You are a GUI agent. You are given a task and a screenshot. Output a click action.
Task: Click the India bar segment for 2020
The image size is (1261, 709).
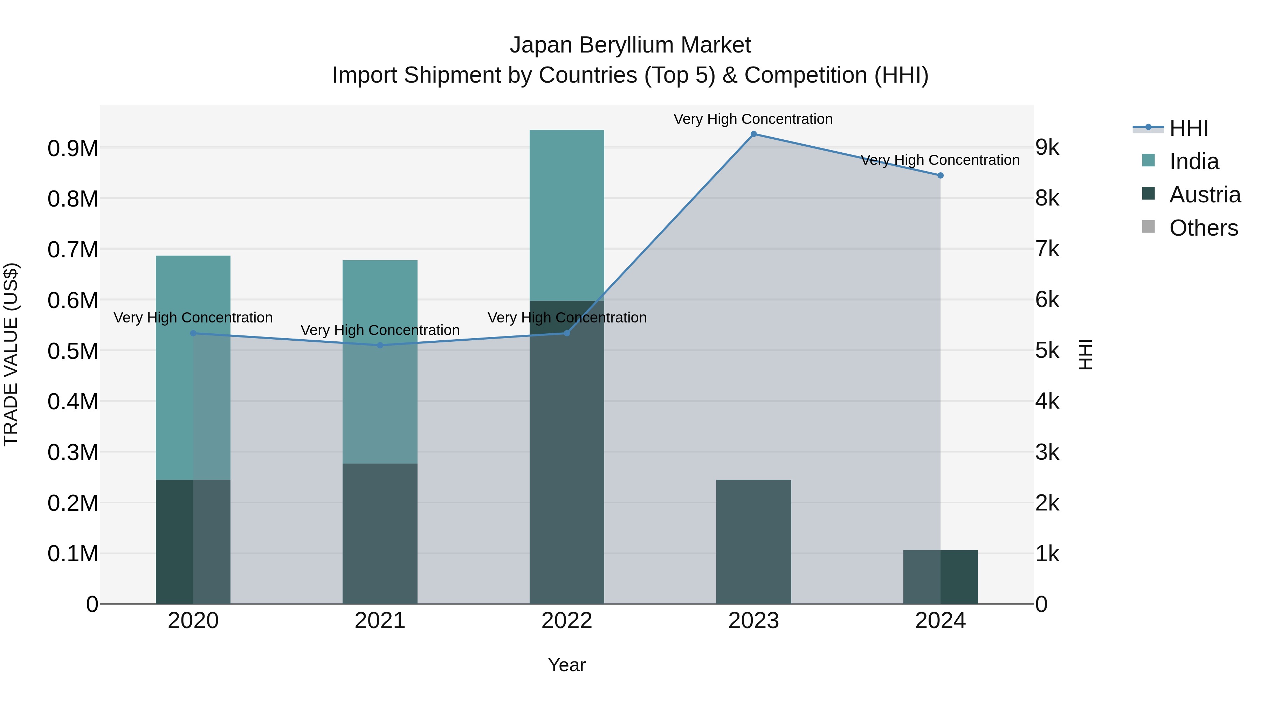click(x=193, y=368)
